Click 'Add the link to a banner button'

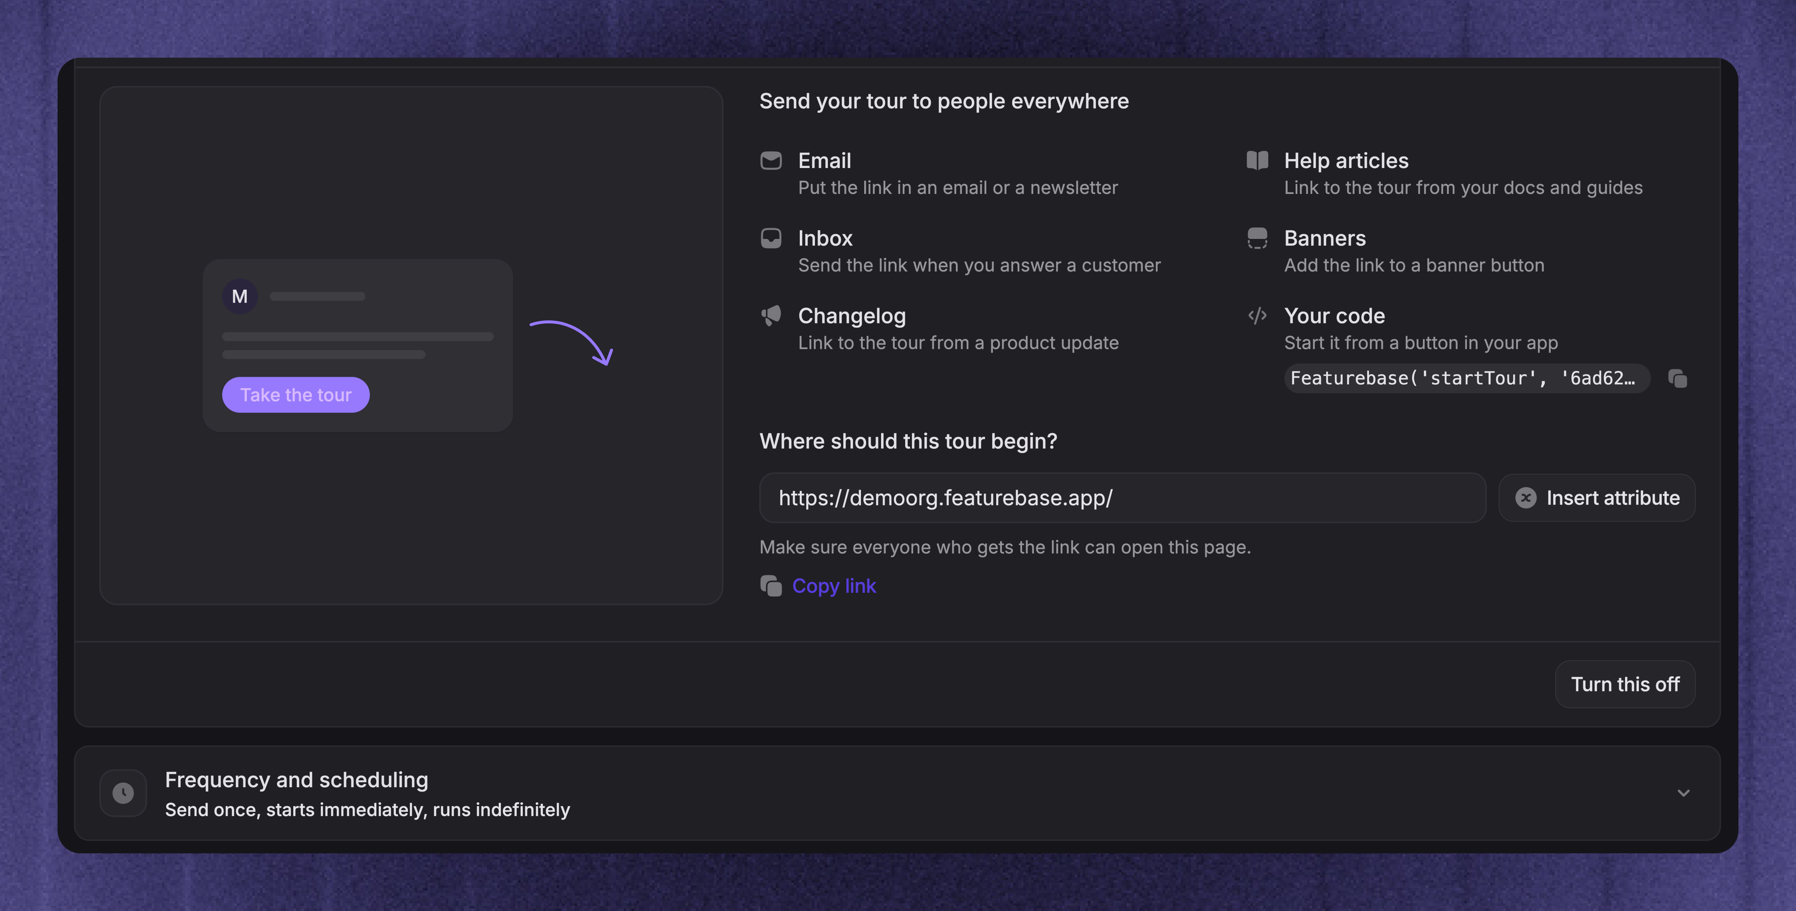[x=1414, y=265]
